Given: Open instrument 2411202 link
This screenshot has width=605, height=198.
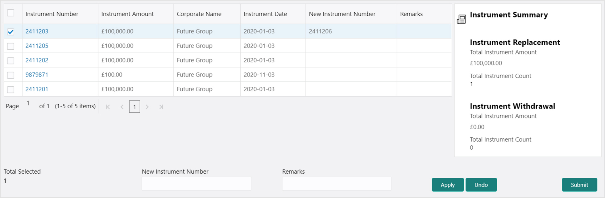Looking at the screenshot, I should pyautogui.click(x=37, y=60).
